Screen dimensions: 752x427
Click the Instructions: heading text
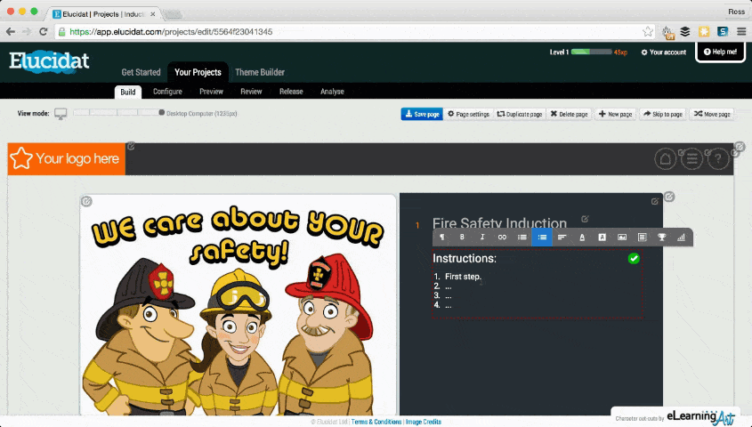point(465,258)
